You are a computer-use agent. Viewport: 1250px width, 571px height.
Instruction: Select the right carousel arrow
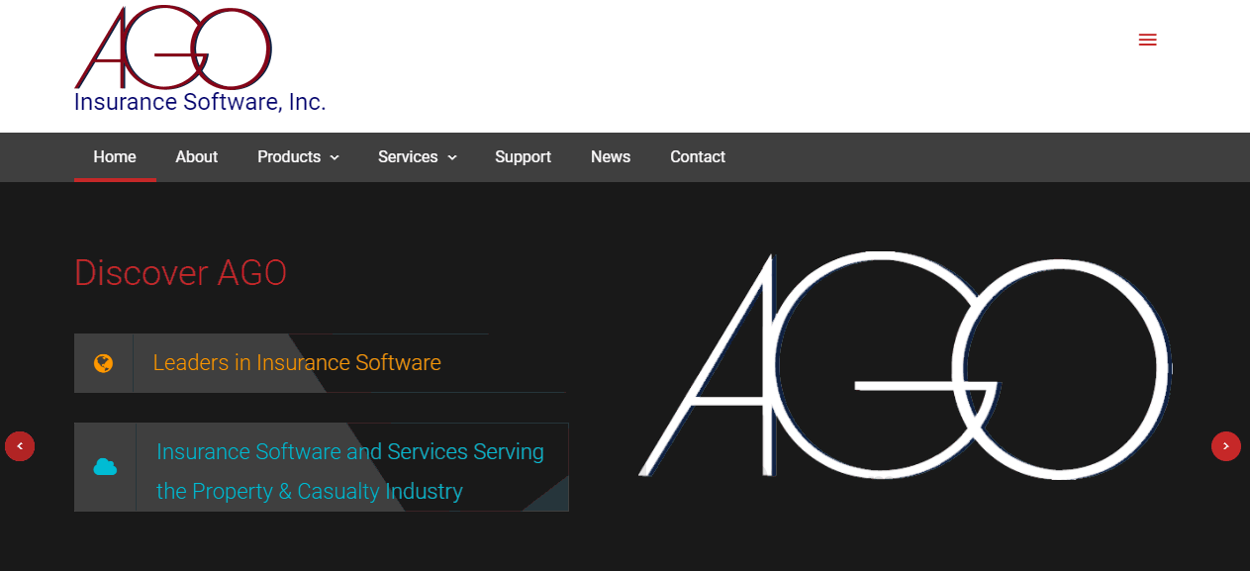click(1225, 446)
